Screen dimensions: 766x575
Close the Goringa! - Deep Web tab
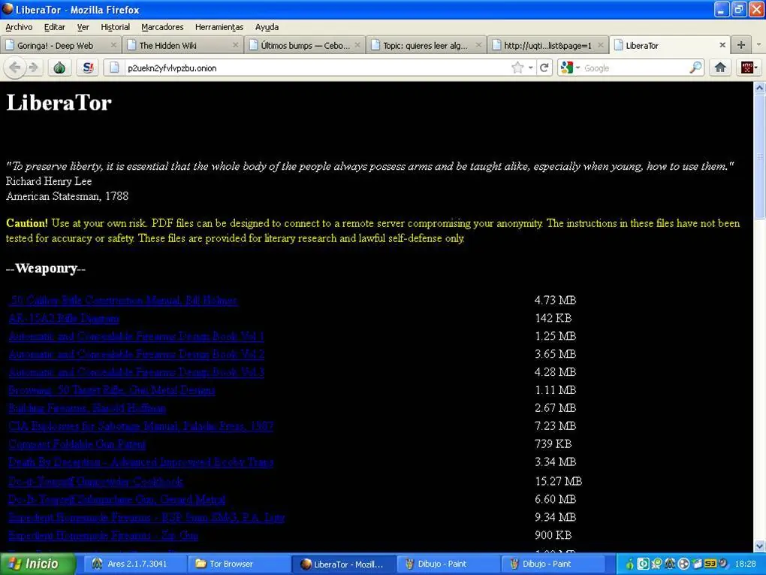pyautogui.click(x=113, y=45)
